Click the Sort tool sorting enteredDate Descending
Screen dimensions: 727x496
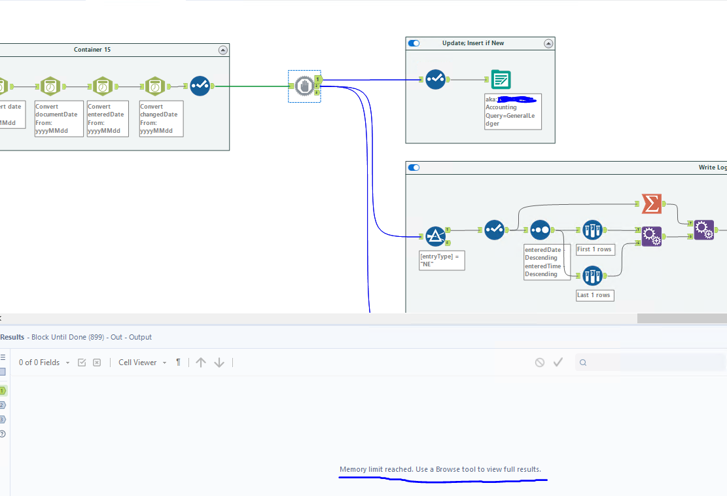coord(541,229)
